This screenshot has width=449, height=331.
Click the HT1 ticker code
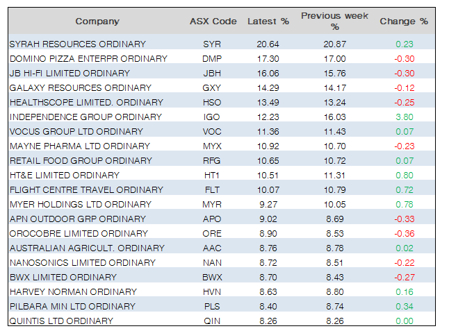[211, 175]
